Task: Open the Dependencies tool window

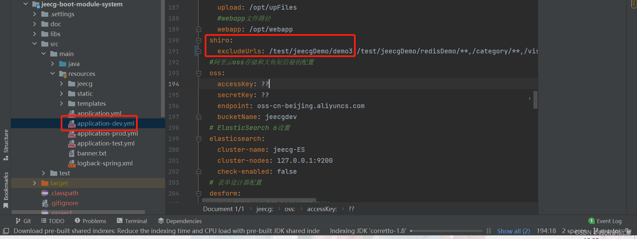Action: [180, 221]
